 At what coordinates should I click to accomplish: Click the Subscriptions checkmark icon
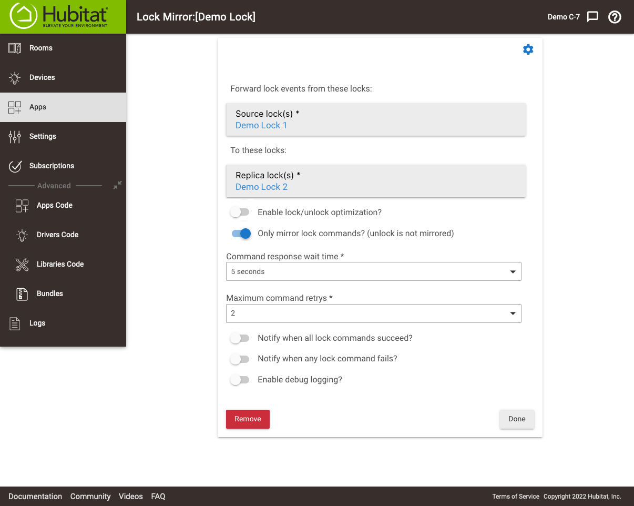[15, 166]
